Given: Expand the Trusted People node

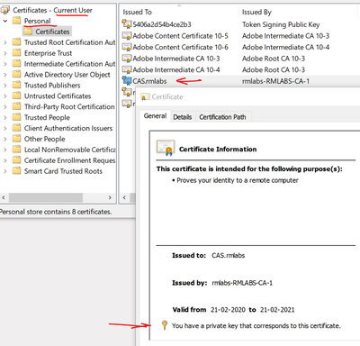Looking at the screenshot, I should coord(5,117).
